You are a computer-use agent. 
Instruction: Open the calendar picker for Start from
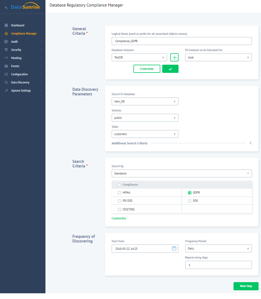pos(174,248)
